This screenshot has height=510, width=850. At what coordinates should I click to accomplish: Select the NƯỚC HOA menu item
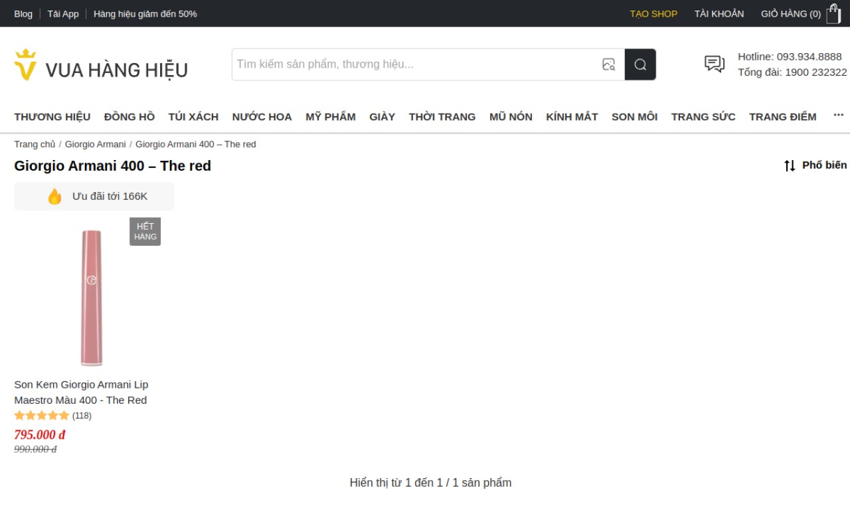[x=262, y=117]
